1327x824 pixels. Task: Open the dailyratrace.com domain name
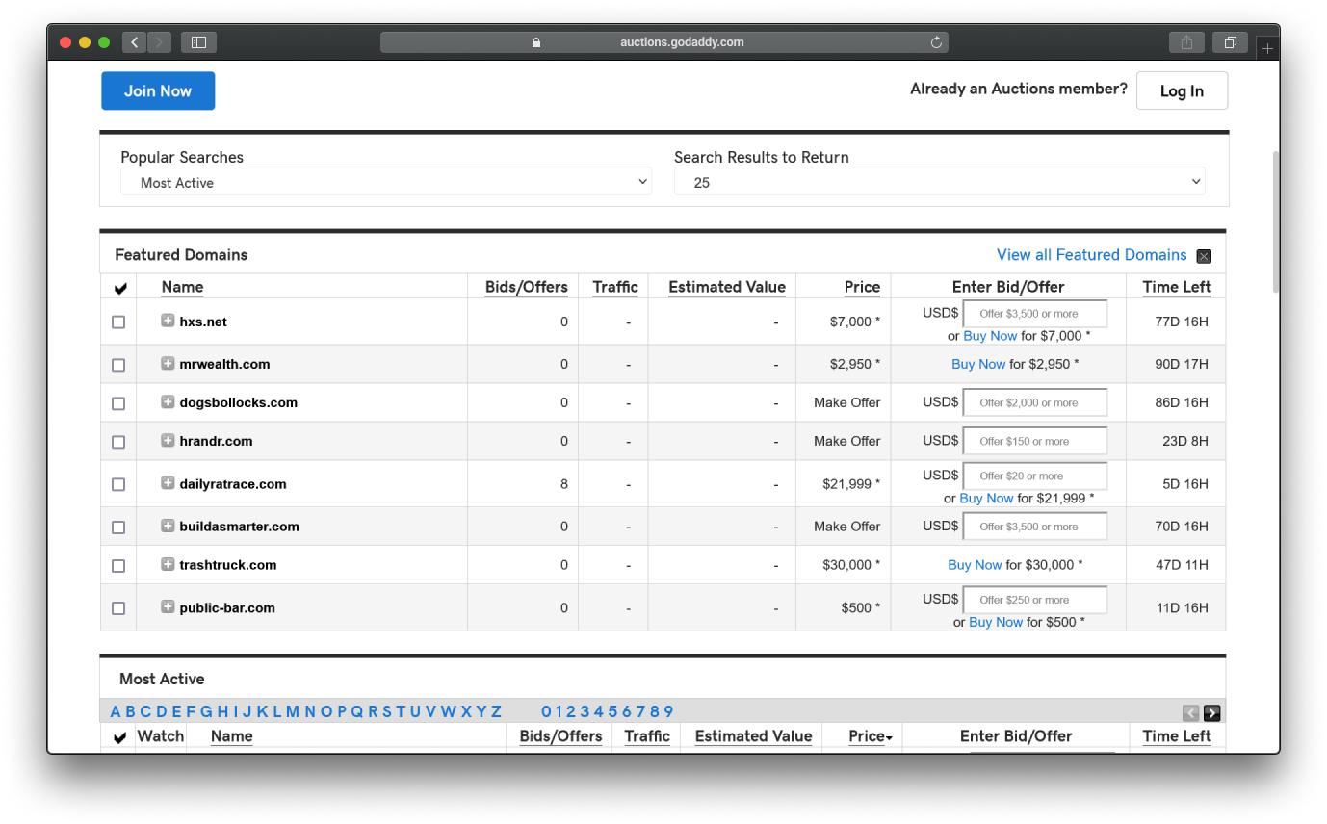pos(232,484)
